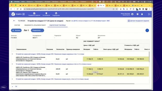Image resolution: width=162 pixels, height=91 pixels.
Task: Select the Наименование column header
Action: tap(21, 49)
